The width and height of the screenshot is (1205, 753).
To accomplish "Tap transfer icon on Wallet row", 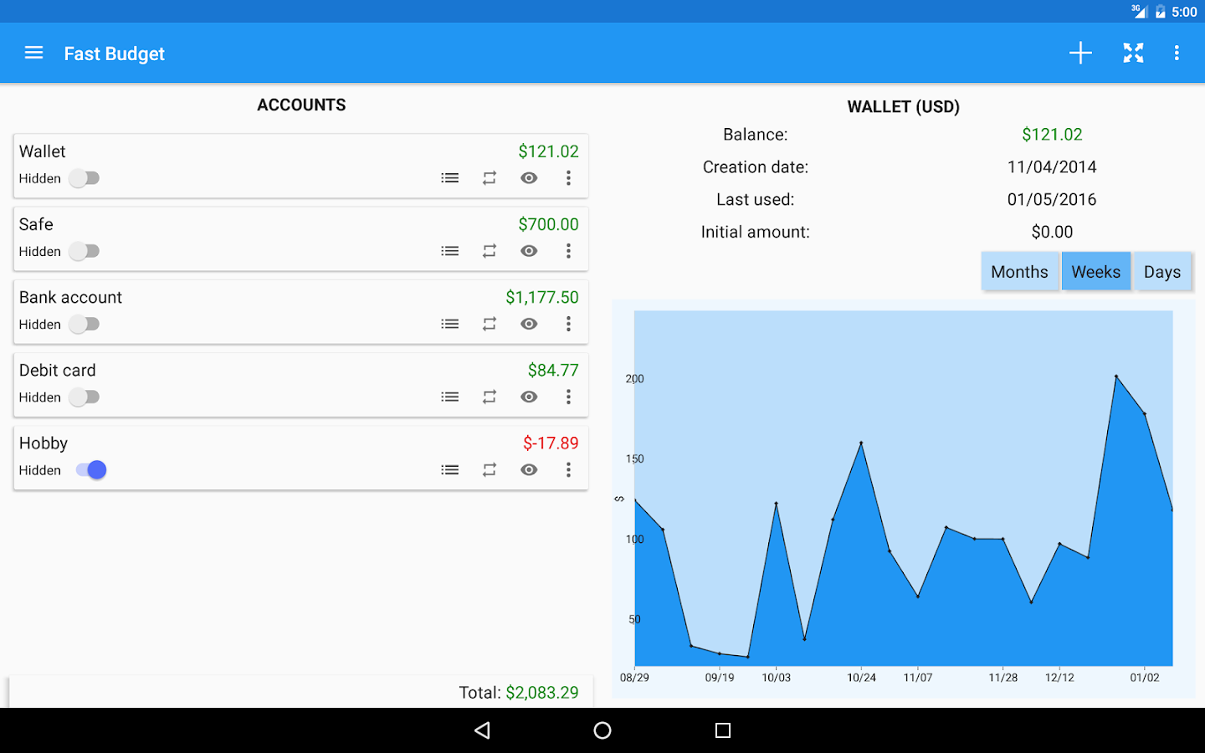I will [490, 178].
